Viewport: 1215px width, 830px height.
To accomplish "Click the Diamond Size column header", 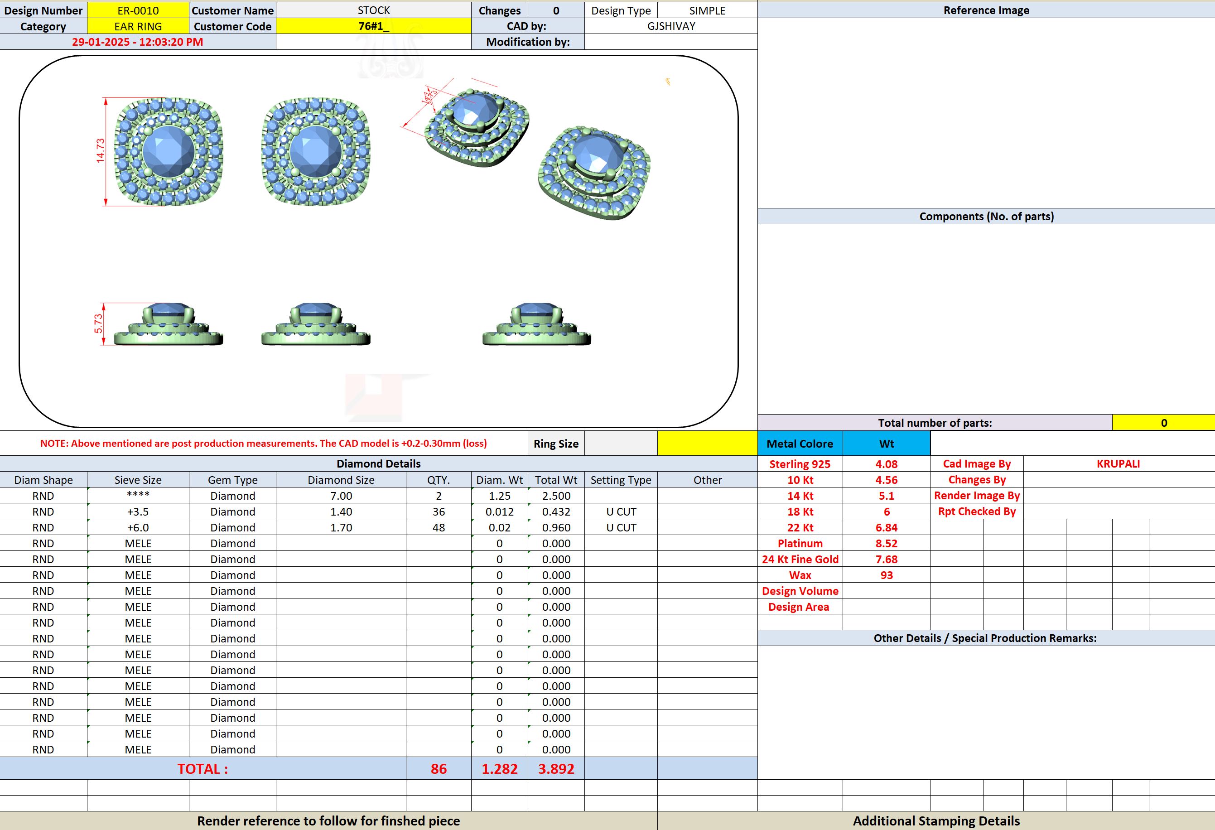I will (x=341, y=480).
